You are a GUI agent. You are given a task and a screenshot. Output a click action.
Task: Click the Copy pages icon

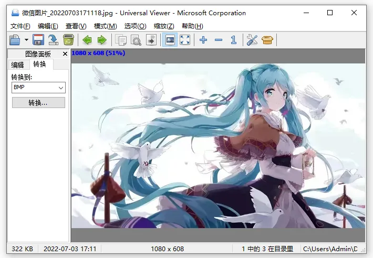[121, 40]
